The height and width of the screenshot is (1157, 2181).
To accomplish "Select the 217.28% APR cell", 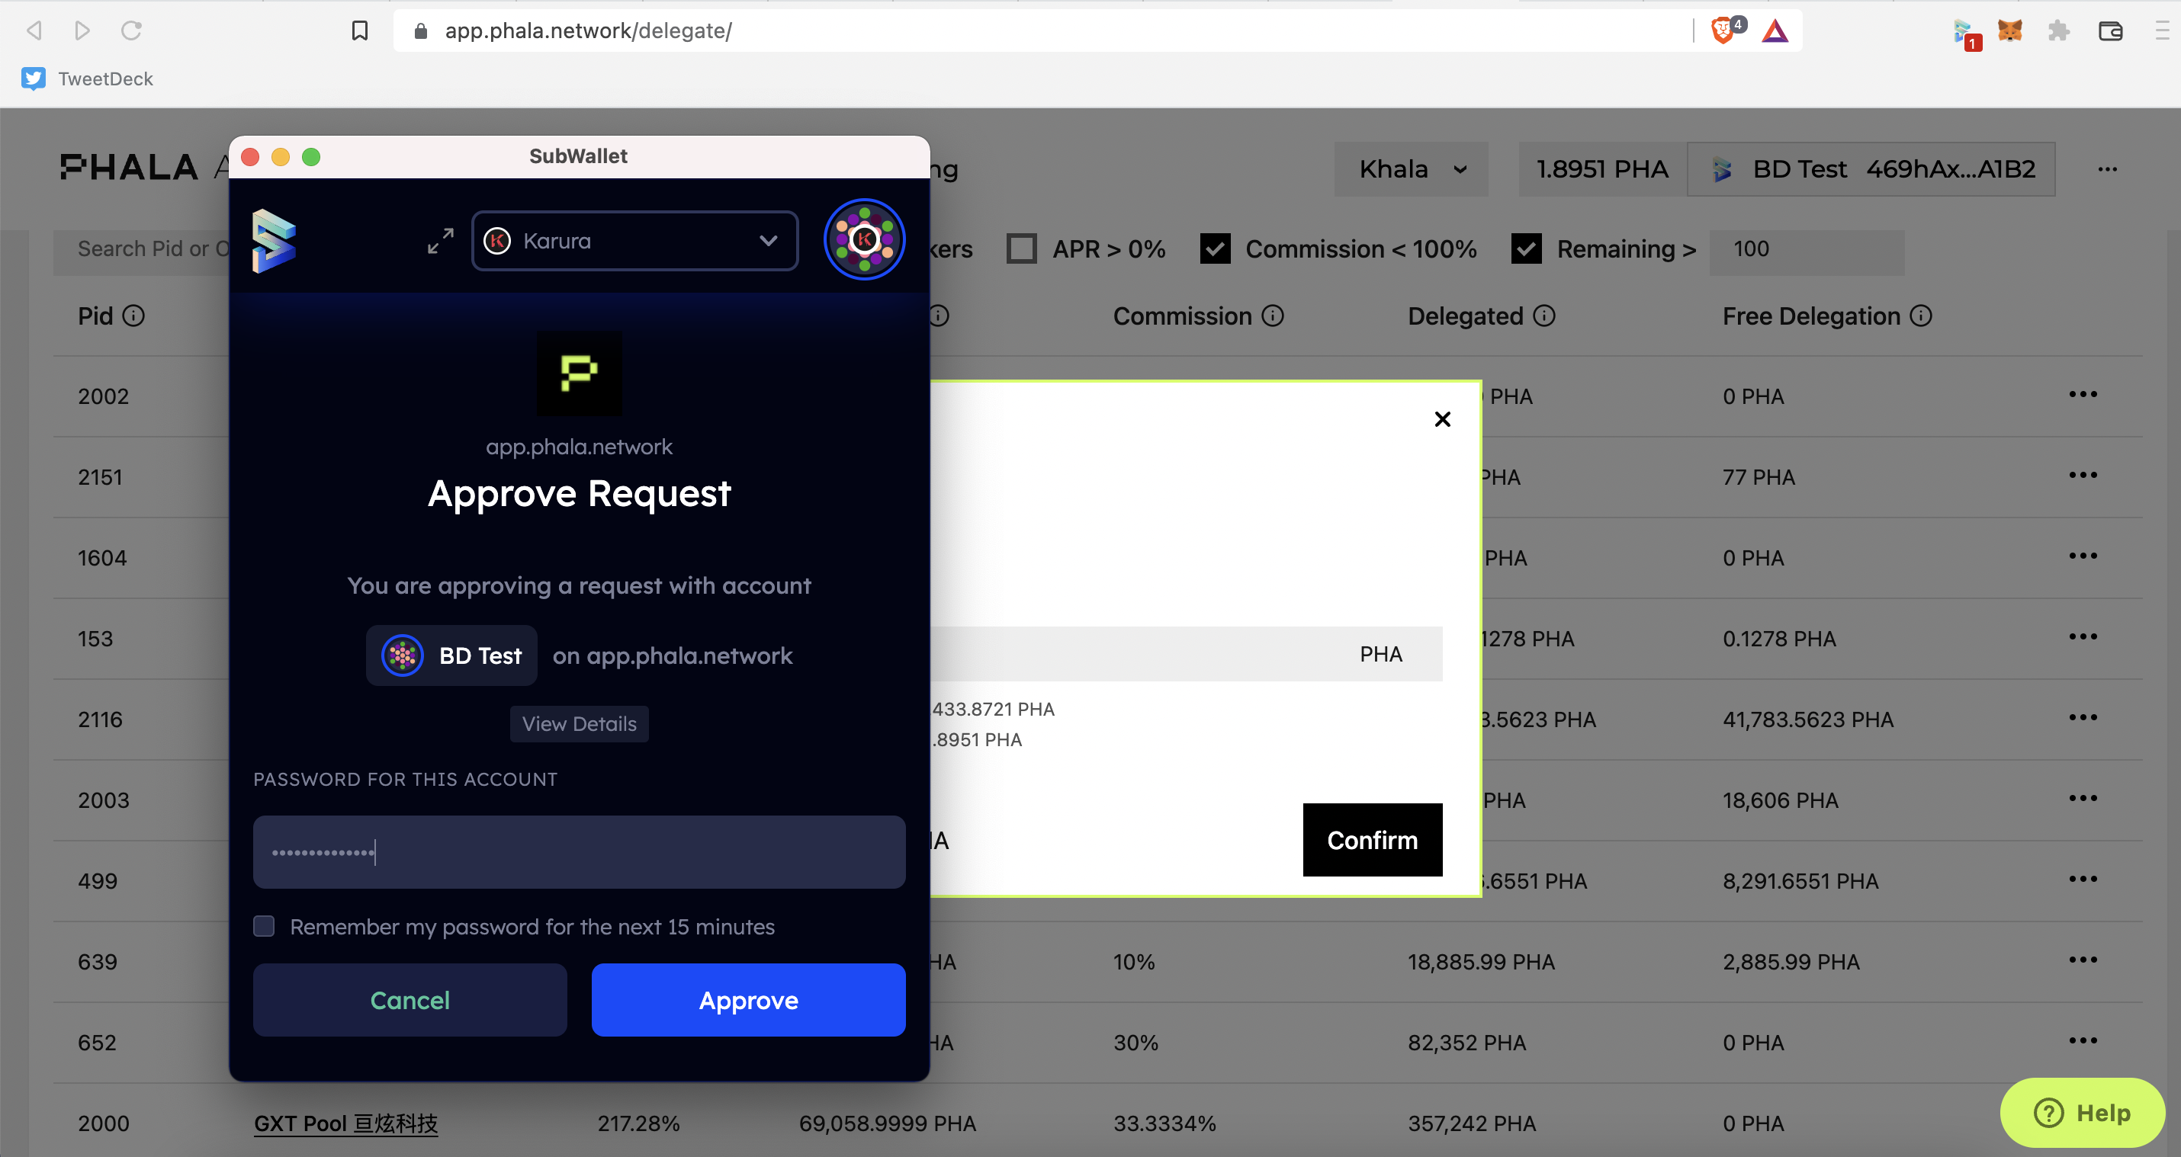I will click(638, 1123).
